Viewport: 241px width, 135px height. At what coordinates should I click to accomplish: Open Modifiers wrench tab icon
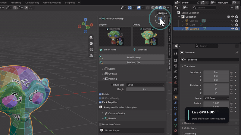176,103
